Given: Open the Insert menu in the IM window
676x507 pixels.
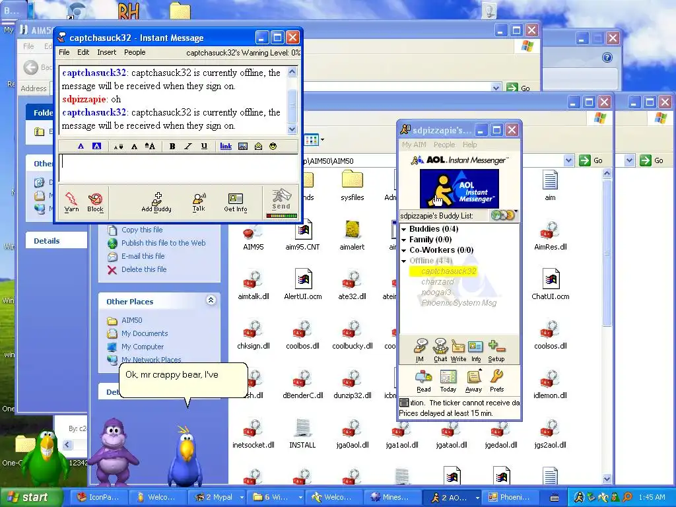Looking at the screenshot, I should click(106, 52).
